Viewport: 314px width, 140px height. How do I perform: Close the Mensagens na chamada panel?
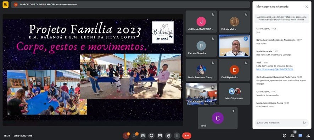click(307, 7)
